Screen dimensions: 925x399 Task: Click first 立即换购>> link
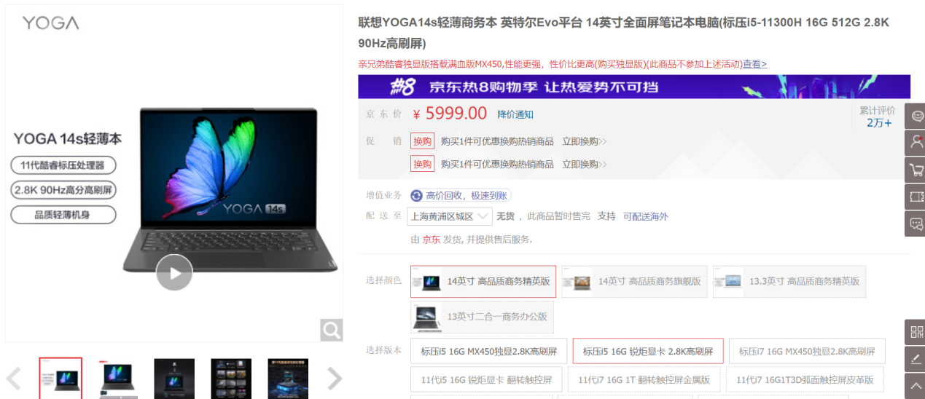point(585,141)
